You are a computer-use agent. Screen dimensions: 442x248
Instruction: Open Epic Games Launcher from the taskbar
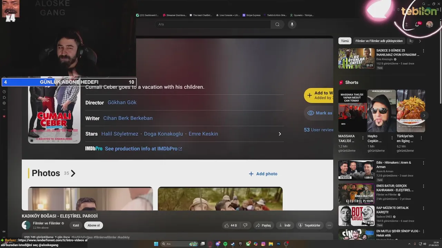pos(240,244)
